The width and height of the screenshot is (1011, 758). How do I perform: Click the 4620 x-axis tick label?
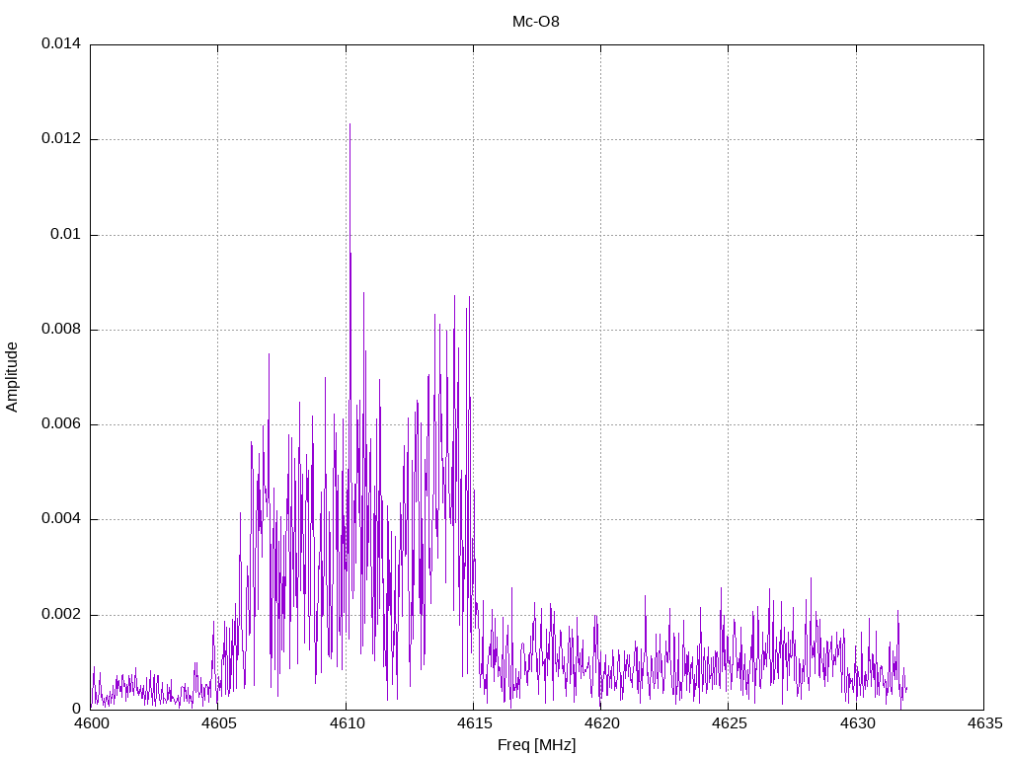tap(600, 724)
